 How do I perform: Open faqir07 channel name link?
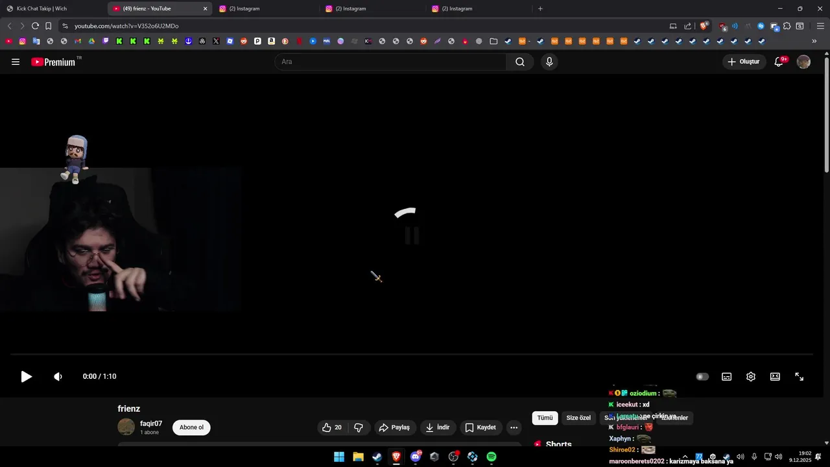151,424
